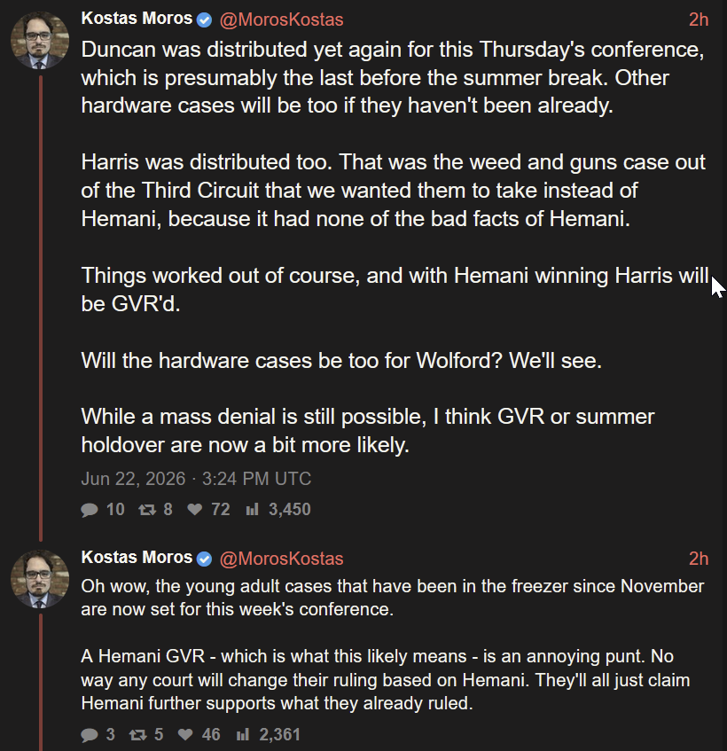
Task: Open views stats icon showing 3,450
Action: pyautogui.click(x=253, y=509)
